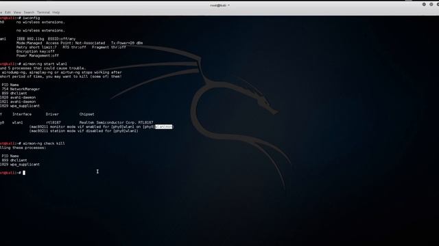Click the terminal cursor at the last prompt

click(24, 173)
